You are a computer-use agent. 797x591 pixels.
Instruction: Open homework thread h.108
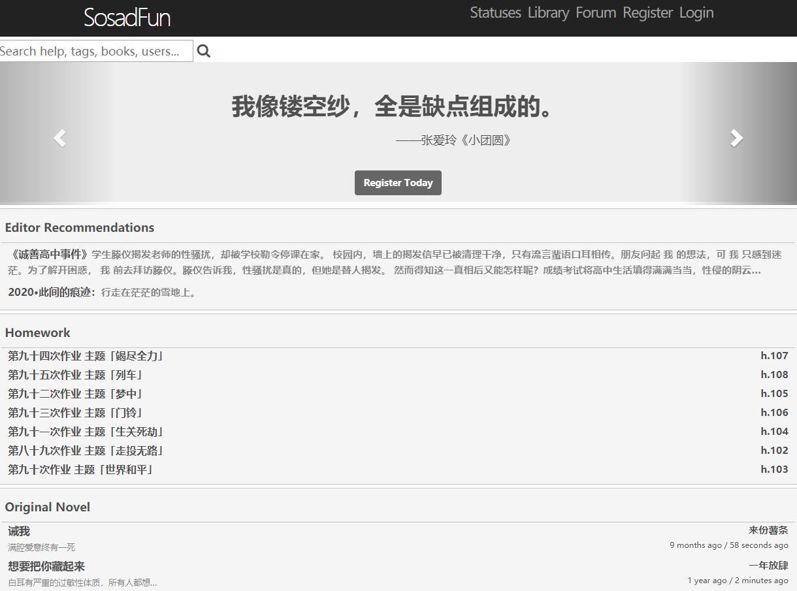coord(774,374)
